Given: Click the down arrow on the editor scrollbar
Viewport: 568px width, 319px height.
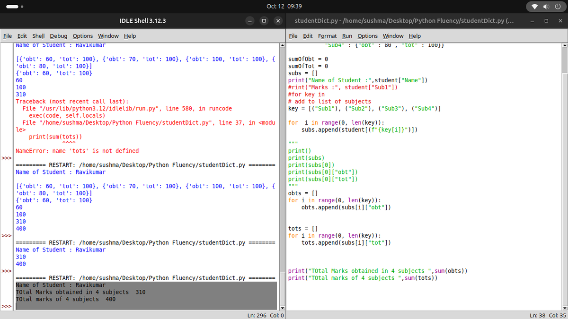Looking at the screenshot, I should tap(564, 308).
